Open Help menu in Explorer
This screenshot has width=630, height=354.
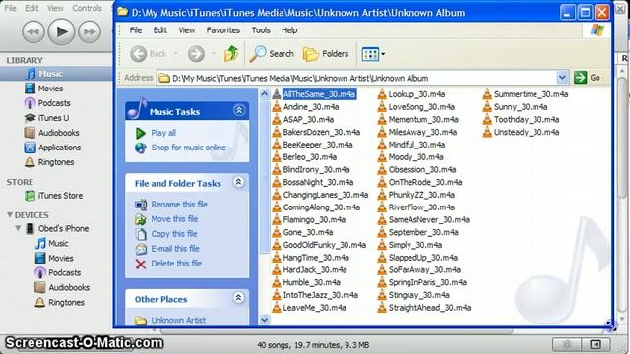(x=289, y=30)
